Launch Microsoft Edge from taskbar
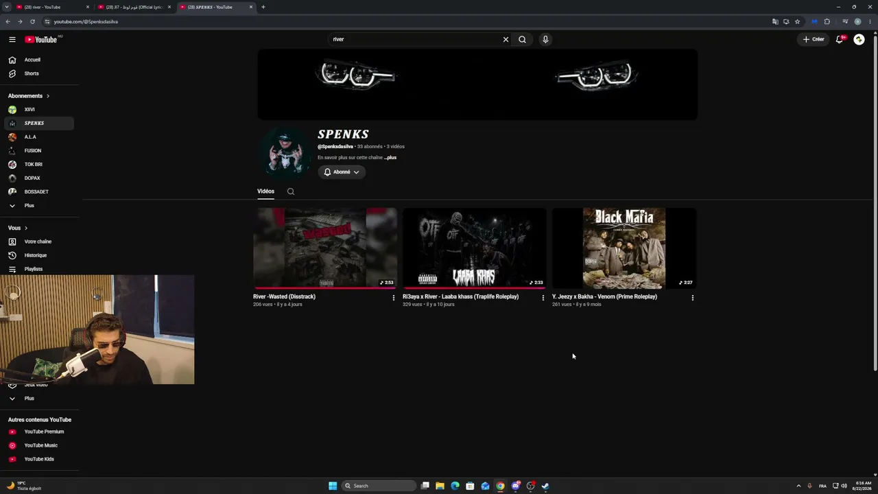The width and height of the screenshot is (878, 494). [455, 486]
